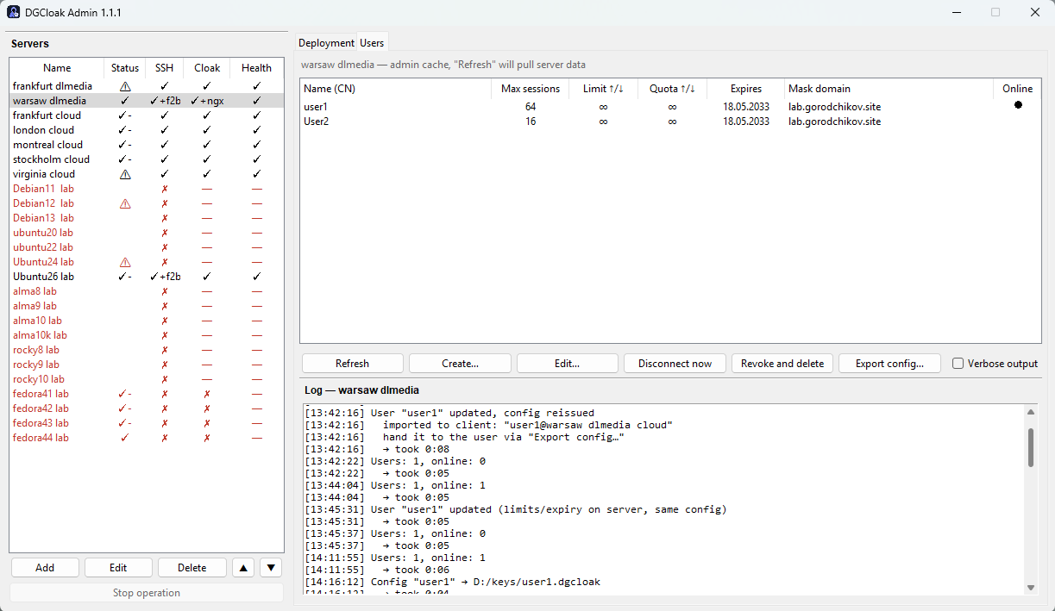Delete the selected server
The height and width of the screenshot is (611, 1055).
[x=192, y=568]
